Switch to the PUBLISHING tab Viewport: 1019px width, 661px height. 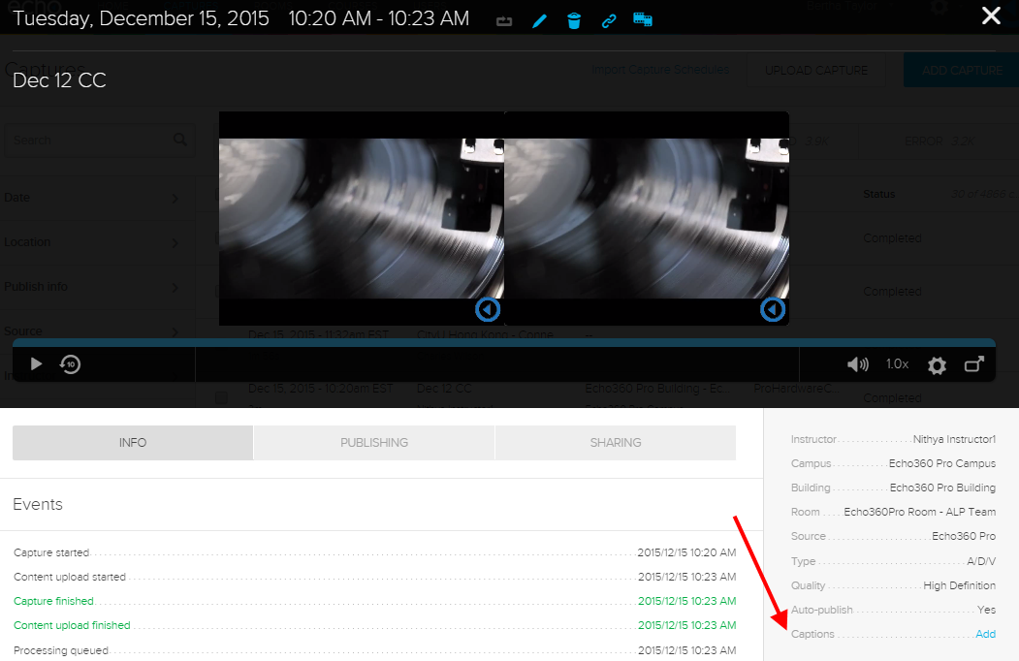click(x=374, y=443)
